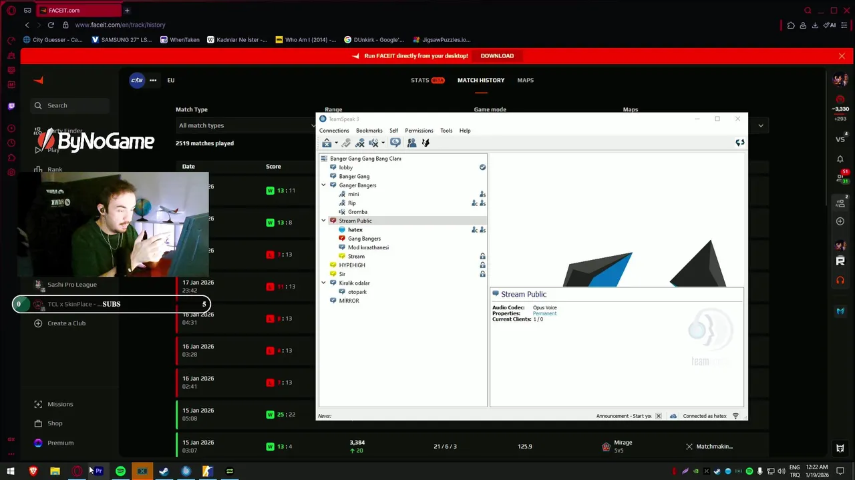Click TeamSpeak Connect toolbar icon

tap(327, 143)
